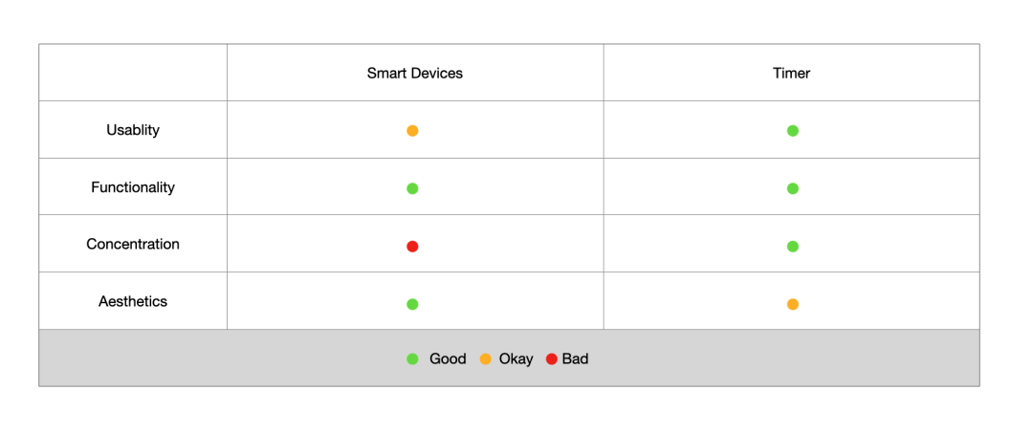Click the orange legend dot beside Okay
The height and width of the screenshot is (434, 1033).
[x=485, y=359]
